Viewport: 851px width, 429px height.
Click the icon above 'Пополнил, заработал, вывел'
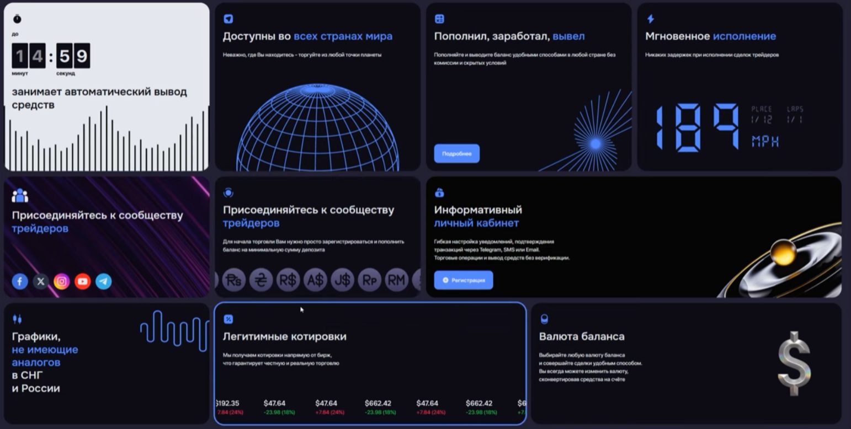(439, 19)
